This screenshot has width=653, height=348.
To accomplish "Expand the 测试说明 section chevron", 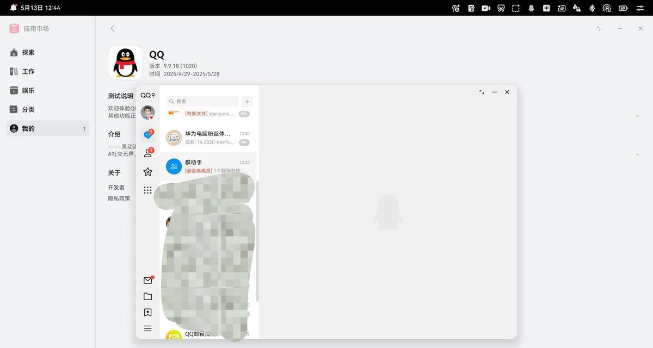I will coord(637,116).
